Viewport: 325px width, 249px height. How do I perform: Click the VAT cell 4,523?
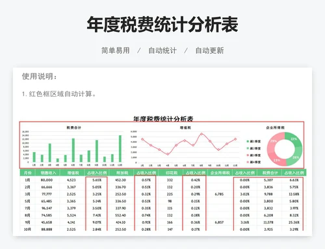click(71, 180)
